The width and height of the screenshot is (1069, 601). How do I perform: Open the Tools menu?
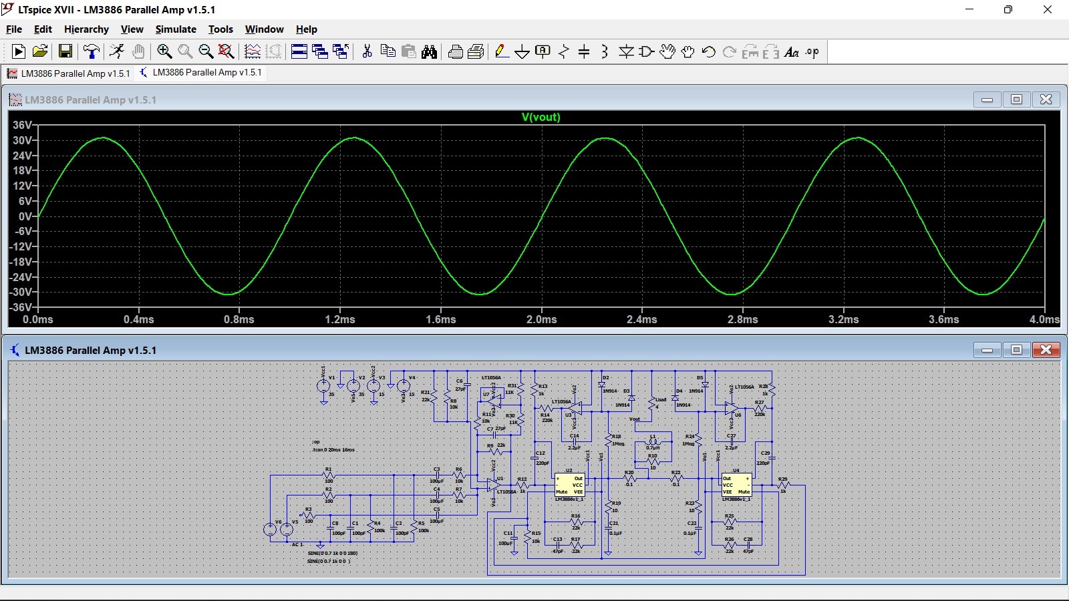220,29
